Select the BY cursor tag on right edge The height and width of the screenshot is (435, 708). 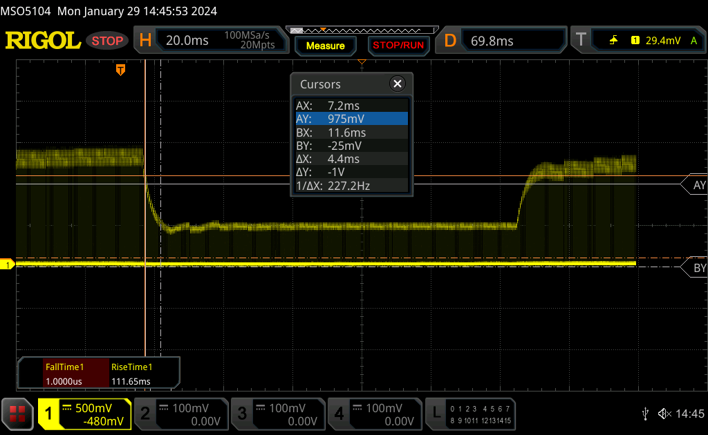pyautogui.click(x=694, y=268)
